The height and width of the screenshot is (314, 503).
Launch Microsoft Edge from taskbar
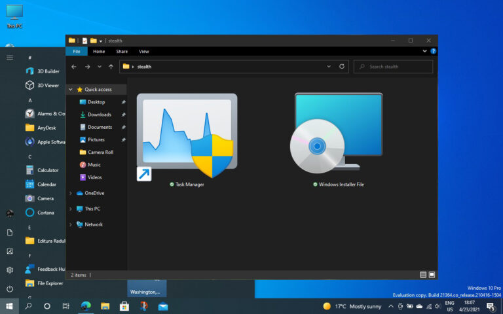point(85,305)
